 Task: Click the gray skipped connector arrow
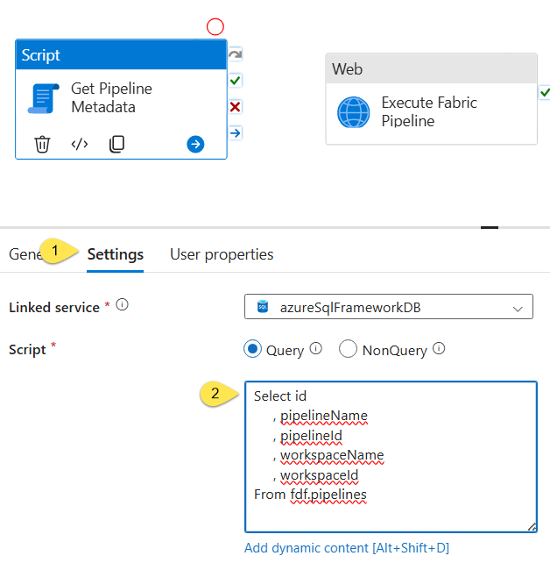(236, 54)
